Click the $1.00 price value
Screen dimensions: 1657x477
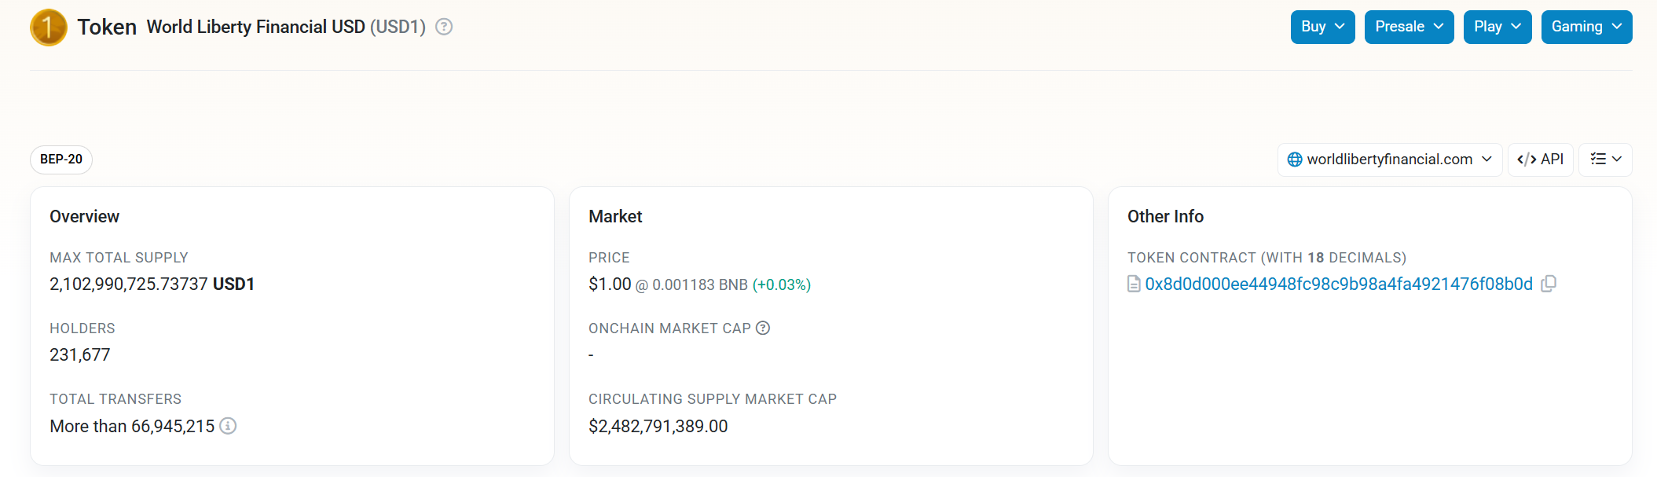[x=610, y=284]
